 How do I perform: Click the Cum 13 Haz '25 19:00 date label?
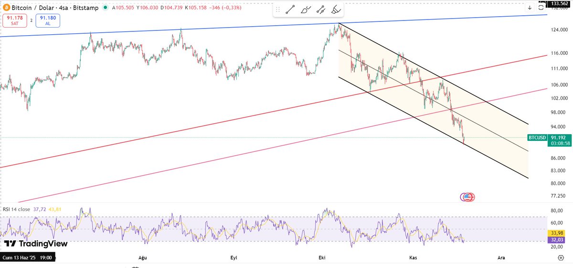click(29, 258)
